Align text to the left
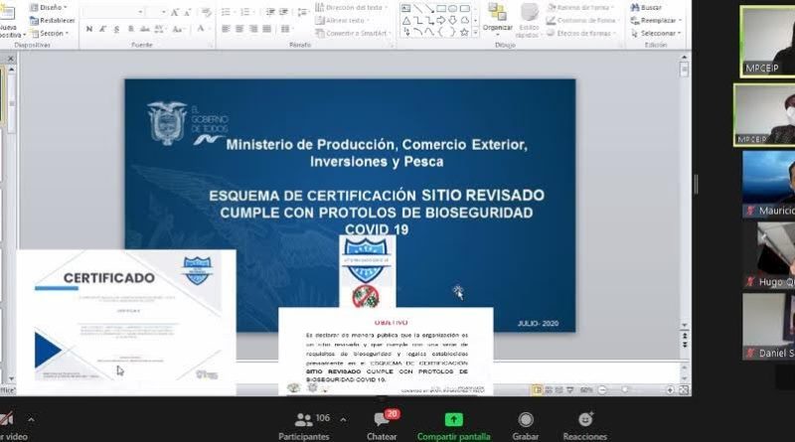This screenshot has width=795, height=442. click(x=227, y=30)
